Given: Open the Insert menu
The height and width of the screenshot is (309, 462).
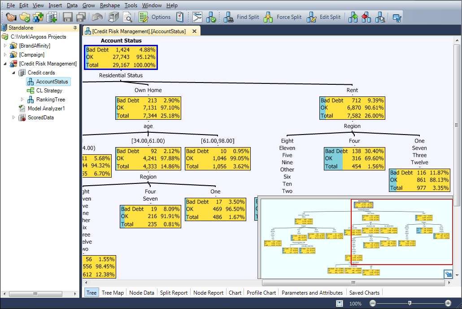Looking at the screenshot, I should pyautogui.click(x=55, y=5).
